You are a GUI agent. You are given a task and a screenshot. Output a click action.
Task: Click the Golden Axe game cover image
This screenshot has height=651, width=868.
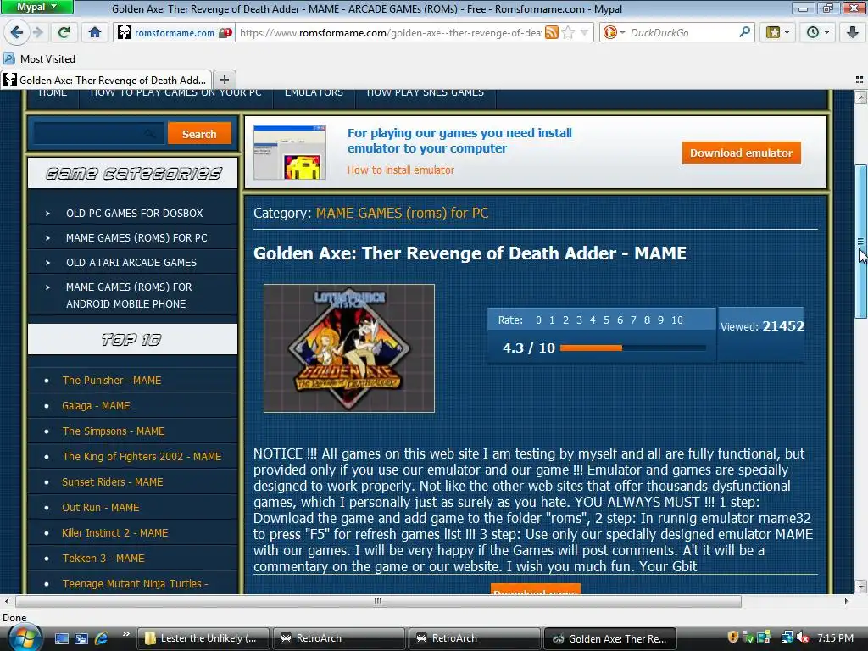pyautogui.click(x=349, y=348)
